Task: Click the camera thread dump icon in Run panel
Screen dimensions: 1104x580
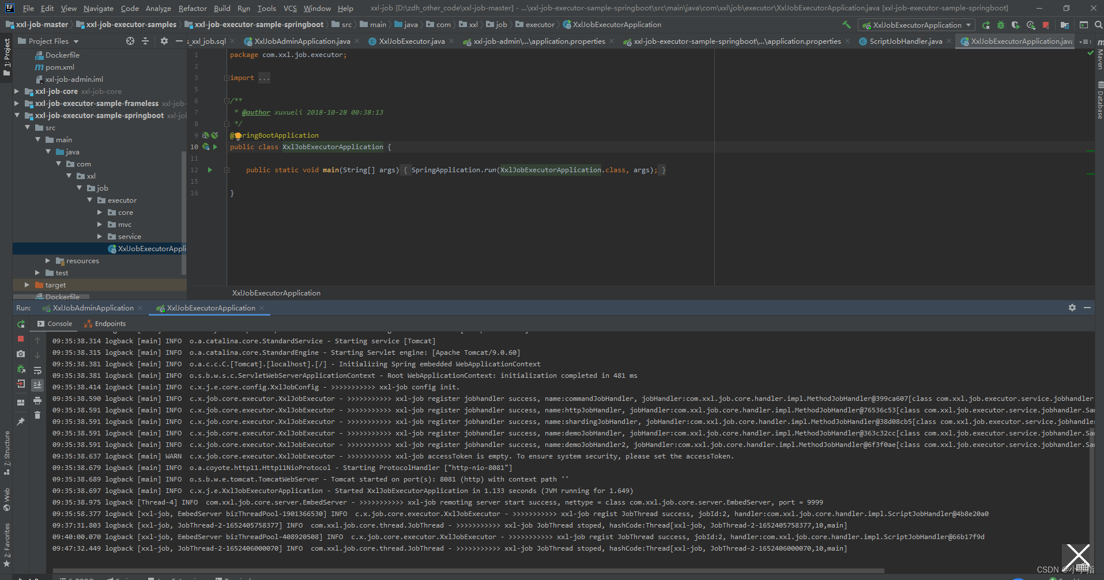Action: point(21,354)
